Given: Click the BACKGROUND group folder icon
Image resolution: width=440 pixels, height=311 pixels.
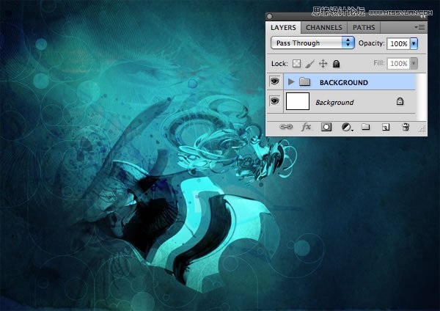Looking at the screenshot, I should 305,81.
